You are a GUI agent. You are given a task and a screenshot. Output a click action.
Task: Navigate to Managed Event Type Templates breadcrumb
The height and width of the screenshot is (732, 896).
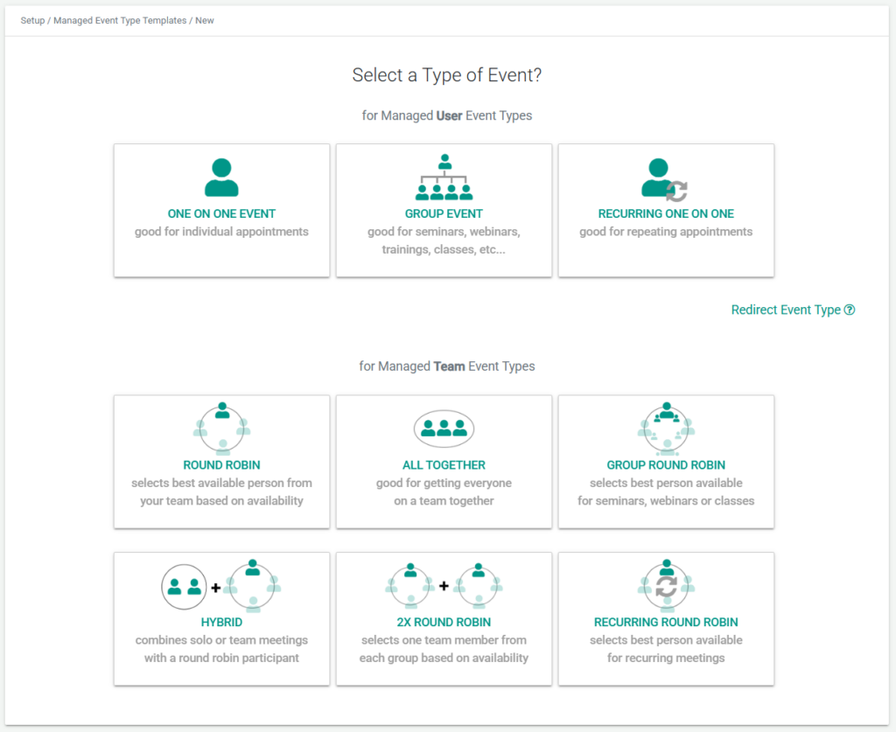click(121, 20)
